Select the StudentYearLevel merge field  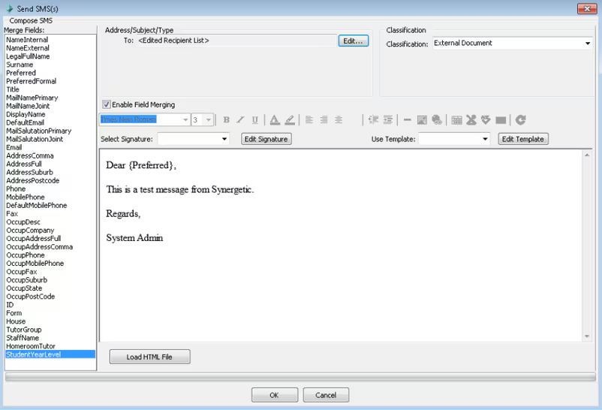click(50, 354)
